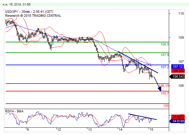The width and height of the screenshot is (189, 135).
Task: Click the 107.2 blue pivot label
Action: pos(165,67)
